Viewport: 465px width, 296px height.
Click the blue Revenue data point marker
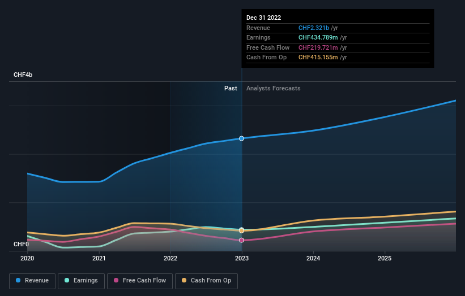242,138
